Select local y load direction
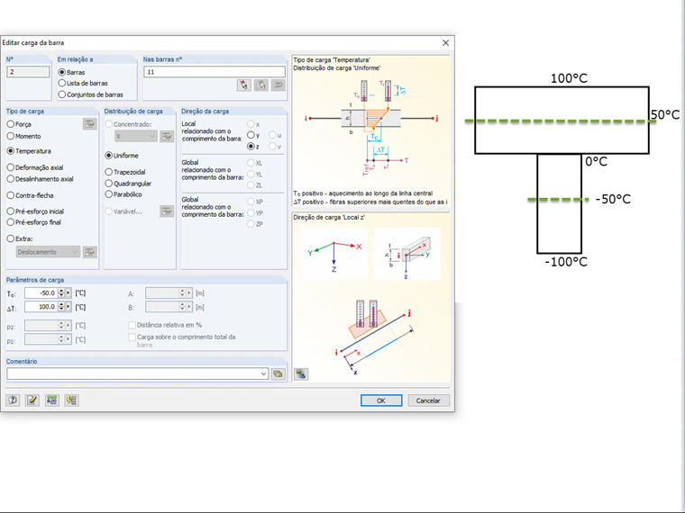The height and width of the screenshot is (513, 685). point(251,135)
